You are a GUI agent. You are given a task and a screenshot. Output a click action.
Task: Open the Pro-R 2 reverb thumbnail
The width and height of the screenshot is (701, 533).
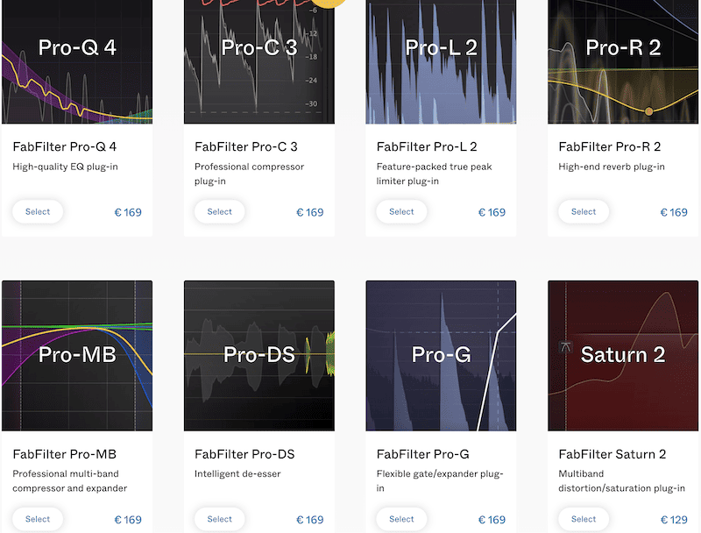pos(623,61)
